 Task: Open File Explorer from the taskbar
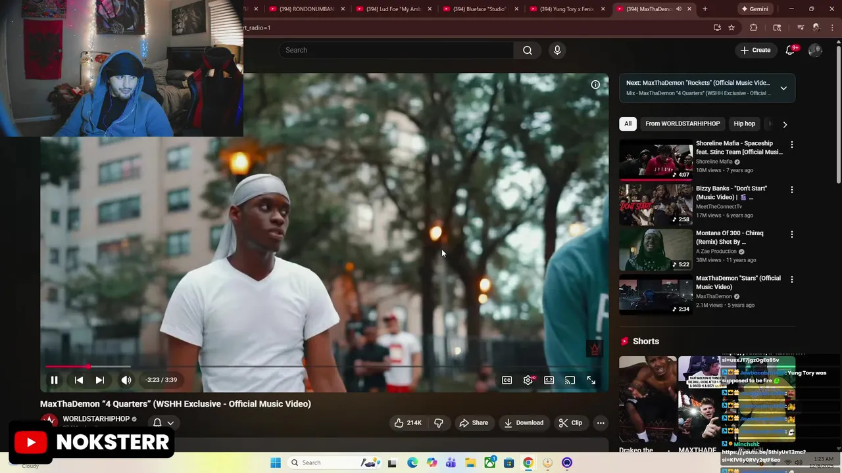click(470, 462)
